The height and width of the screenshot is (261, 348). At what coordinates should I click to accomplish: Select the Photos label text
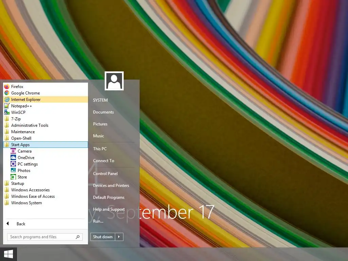pyautogui.click(x=24, y=171)
